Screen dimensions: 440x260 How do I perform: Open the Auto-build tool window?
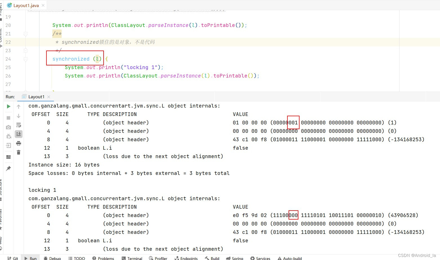coord(290,258)
